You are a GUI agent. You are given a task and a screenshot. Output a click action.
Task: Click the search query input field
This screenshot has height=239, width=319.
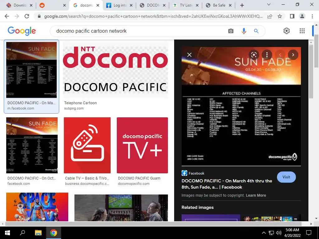140,31
